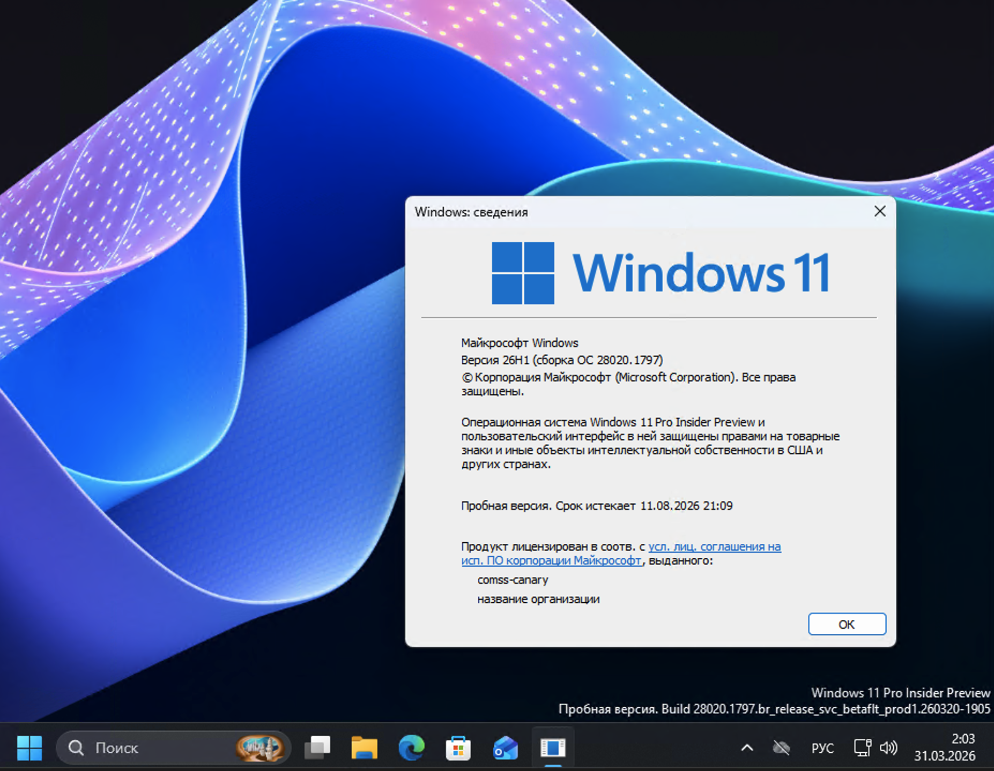Show hidden tray icons chevron

[x=747, y=748]
